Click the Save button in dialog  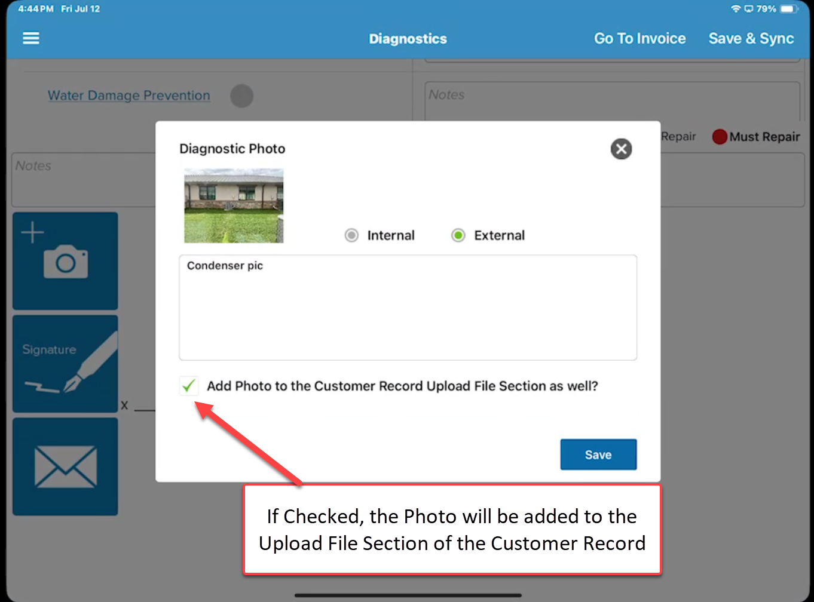click(x=598, y=454)
